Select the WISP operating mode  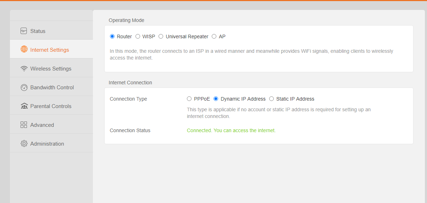[138, 36]
